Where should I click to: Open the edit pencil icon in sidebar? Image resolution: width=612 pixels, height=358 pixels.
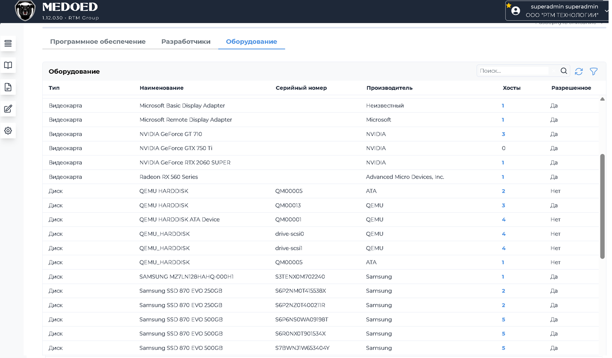point(8,109)
